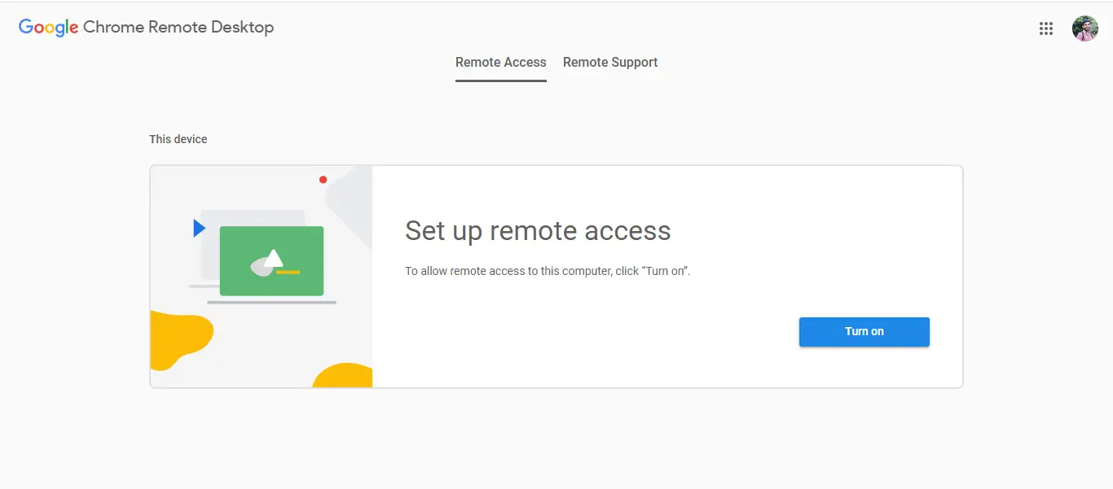Switch to the Remote Support tab

tap(610, 63)
